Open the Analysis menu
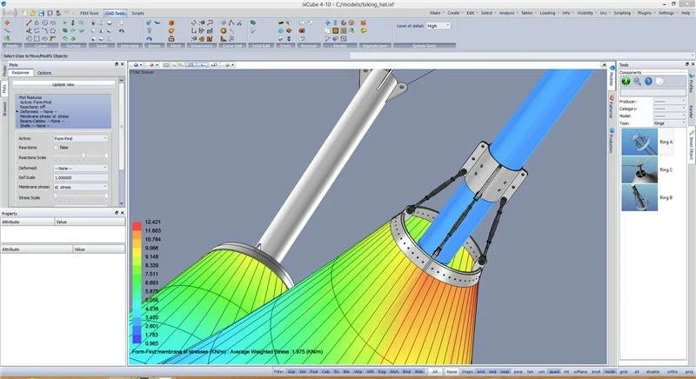 tap(507, 13)
